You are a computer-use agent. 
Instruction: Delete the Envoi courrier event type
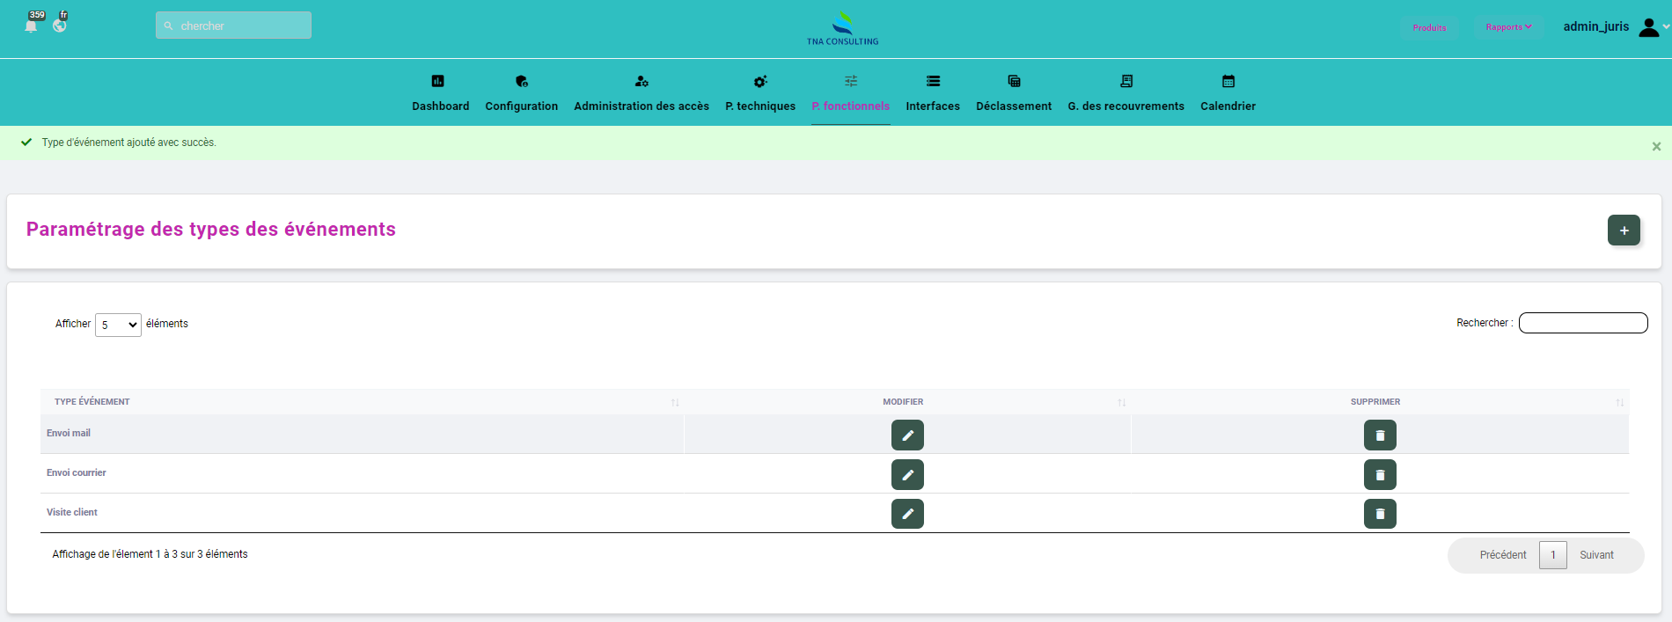tap(1380, 475)
